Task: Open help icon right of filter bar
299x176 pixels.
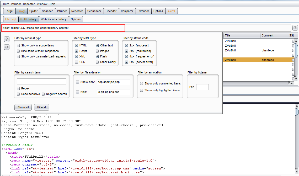Action: [295, 28]
